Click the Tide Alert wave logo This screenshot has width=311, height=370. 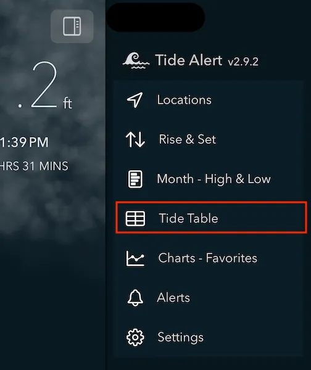tap(136, 60)
